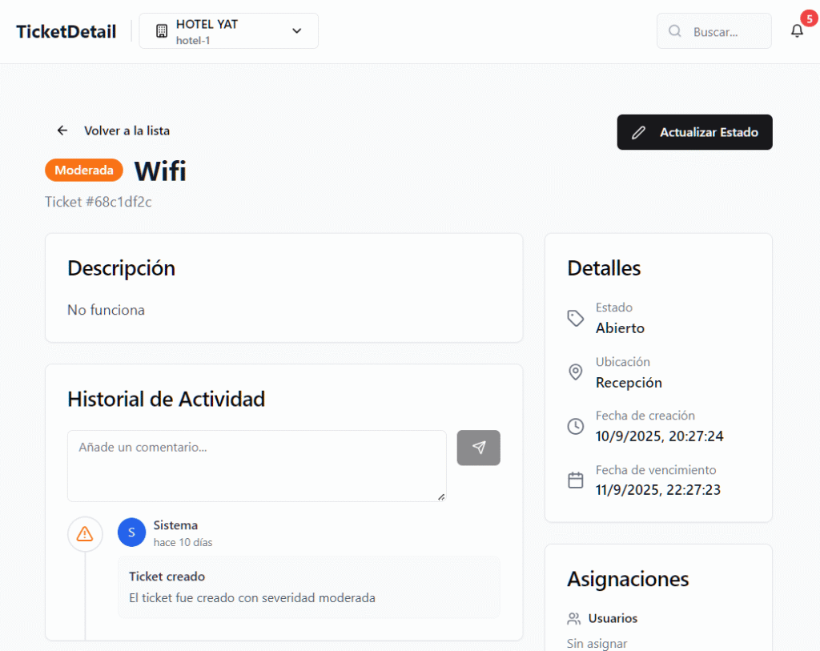Click the warning triangle timeline icon
This screenshot has height=651, width=820.
pyautogui.click(x=85, y=533)
